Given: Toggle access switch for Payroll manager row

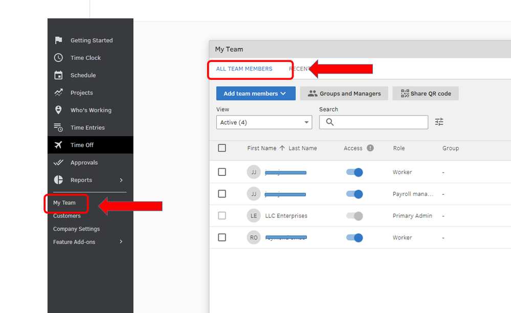Looking at the screenshot, I should coord(354,194).
